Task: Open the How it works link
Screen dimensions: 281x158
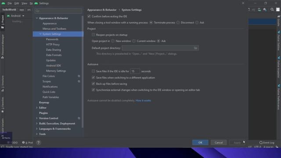Action: [x=143, y=101]
